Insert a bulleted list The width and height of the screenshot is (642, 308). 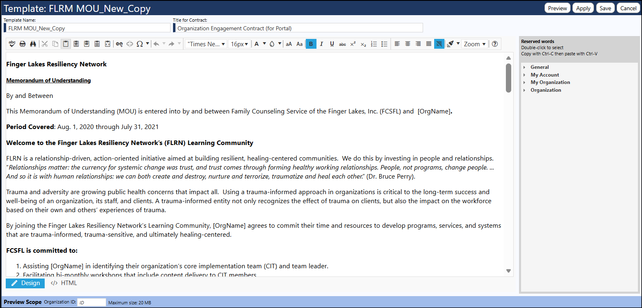click(x=385, y=44)
